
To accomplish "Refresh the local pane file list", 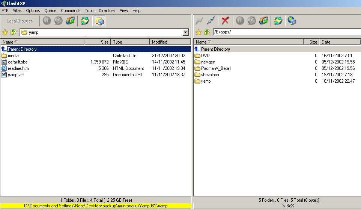I will 85,21.
